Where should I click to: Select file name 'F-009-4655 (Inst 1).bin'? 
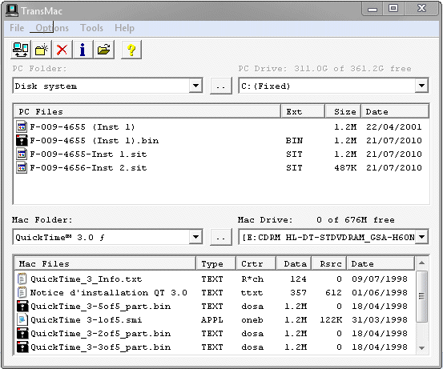click(95, 140)
